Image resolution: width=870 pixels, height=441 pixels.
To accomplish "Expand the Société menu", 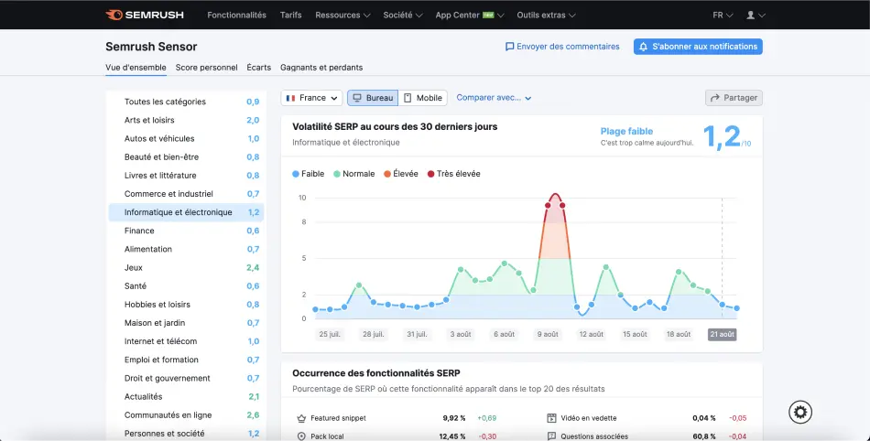I will pyautogui.click(x=403, y=15).
